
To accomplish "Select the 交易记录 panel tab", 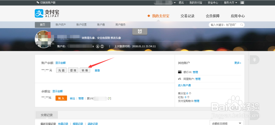I will [x=47, y=115].
